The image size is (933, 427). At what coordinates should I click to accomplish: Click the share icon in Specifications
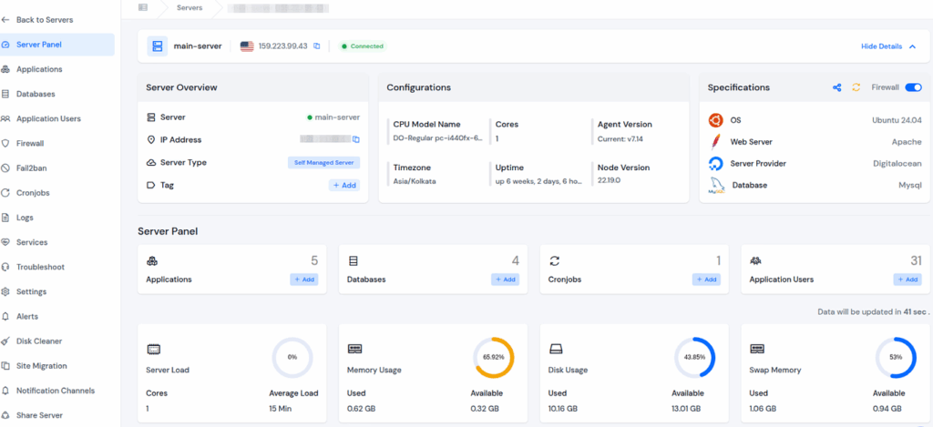click(x=837, y=87)
